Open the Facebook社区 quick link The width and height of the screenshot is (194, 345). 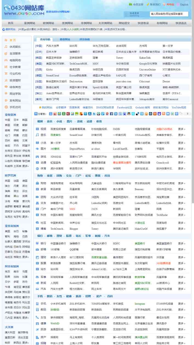pos(124,107)
